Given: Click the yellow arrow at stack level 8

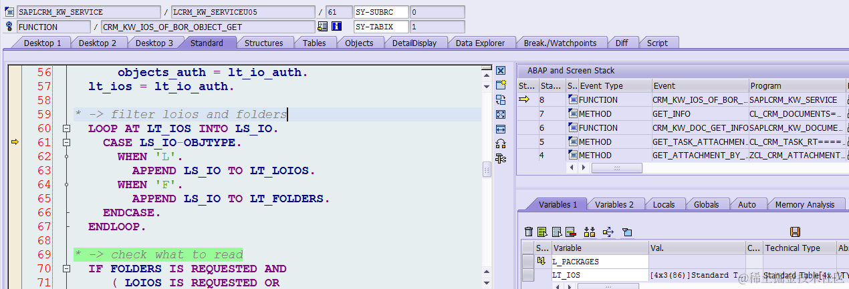Looking at the screenshot, I should 525,99.
